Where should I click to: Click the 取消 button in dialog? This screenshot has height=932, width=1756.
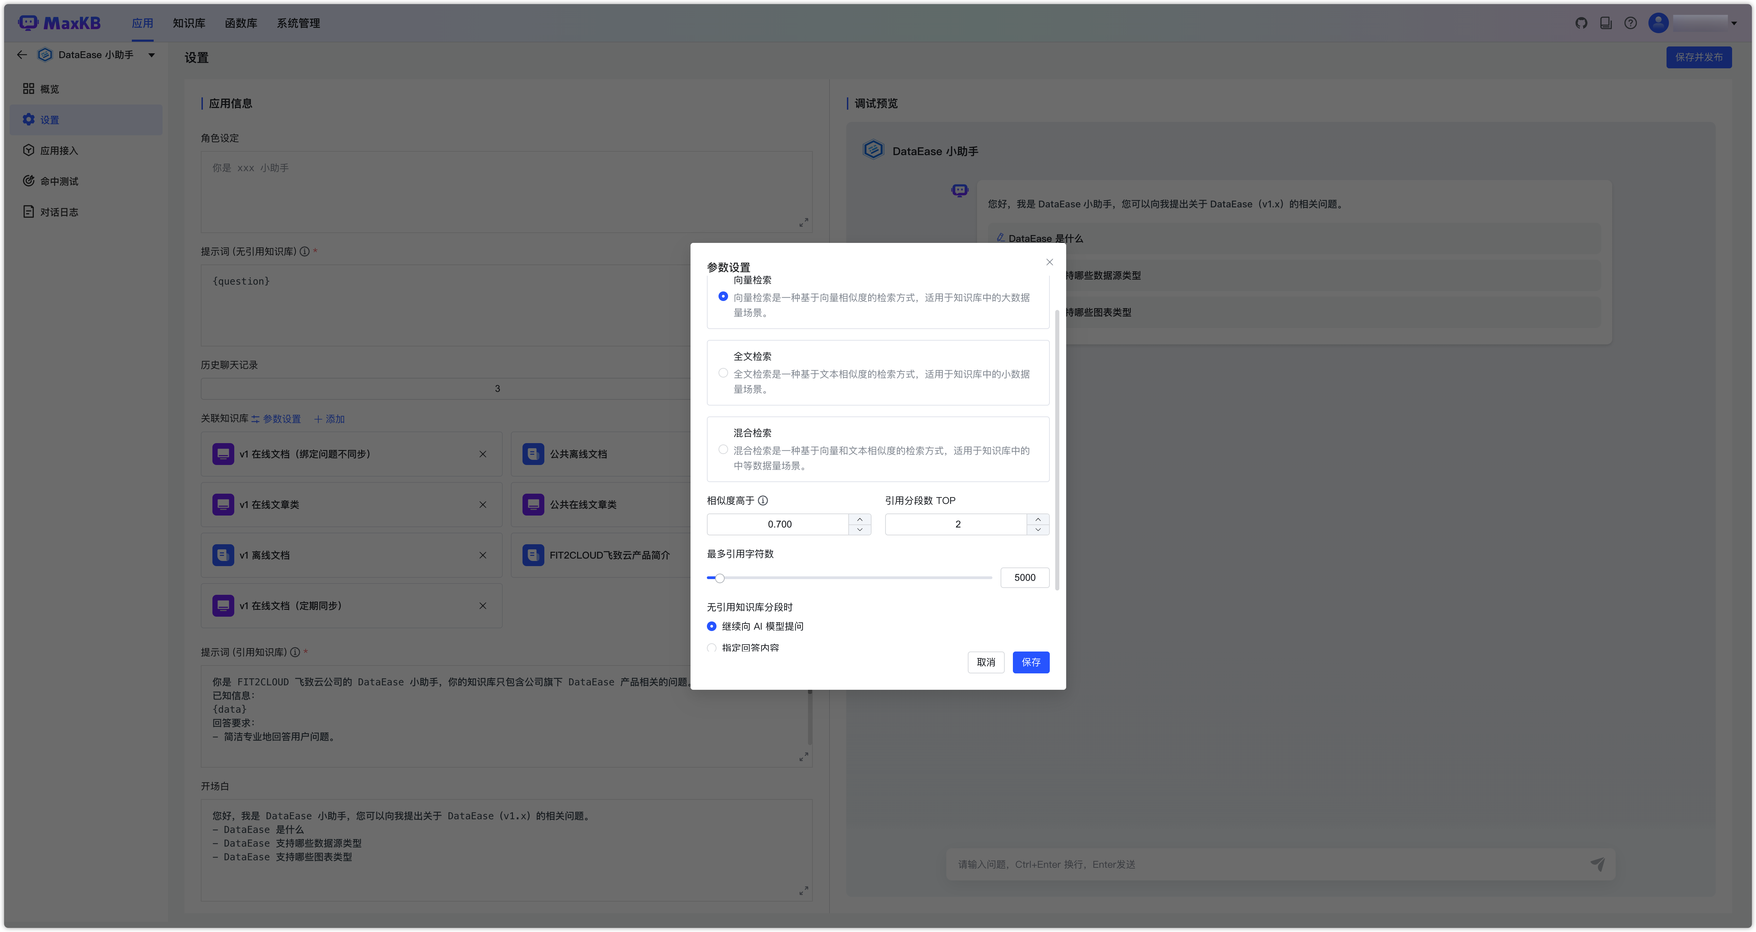tap(986, 662)
